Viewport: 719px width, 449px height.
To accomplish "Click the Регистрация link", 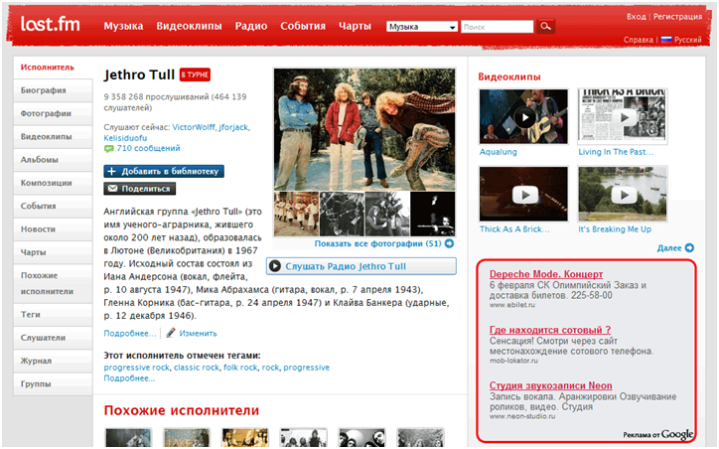I will 677,17.
